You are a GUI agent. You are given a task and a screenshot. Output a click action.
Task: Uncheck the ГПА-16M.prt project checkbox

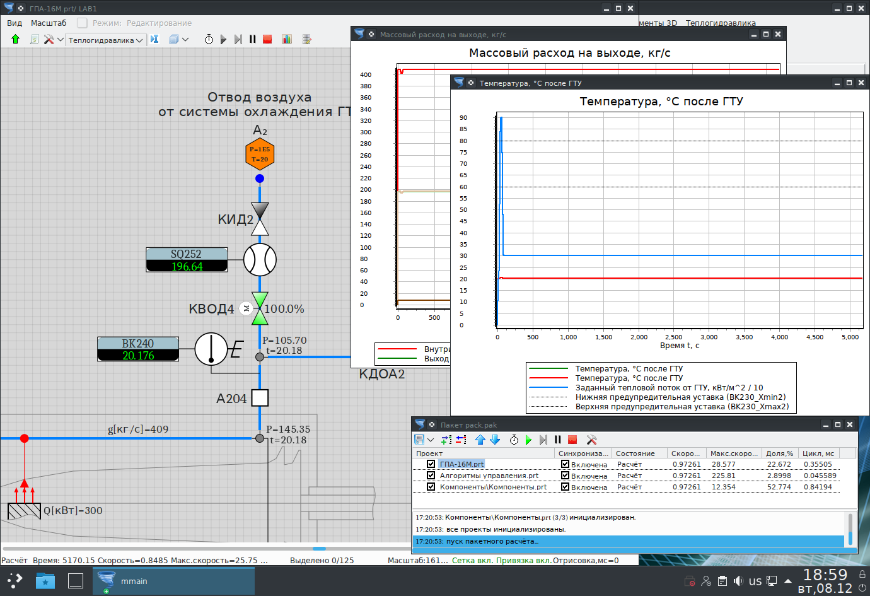coord(431,464)
